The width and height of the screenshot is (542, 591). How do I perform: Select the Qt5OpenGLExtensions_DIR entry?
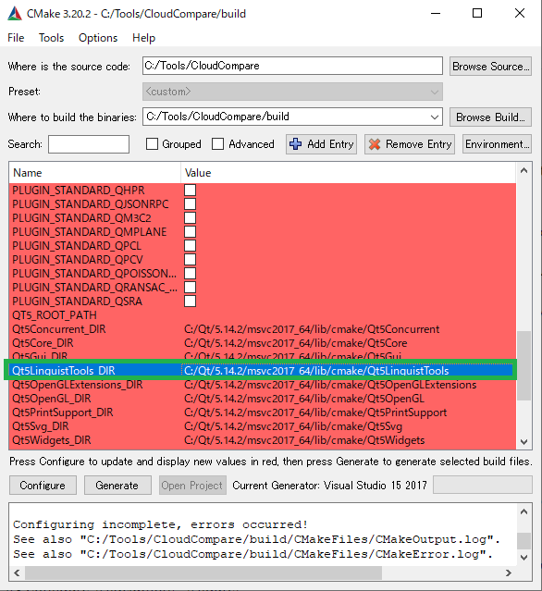pyautogui.click(x=78, y=385)
